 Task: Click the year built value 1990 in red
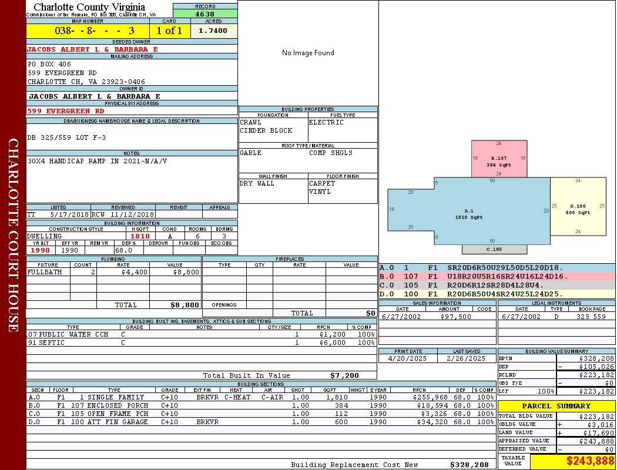(x=40, y=250)
